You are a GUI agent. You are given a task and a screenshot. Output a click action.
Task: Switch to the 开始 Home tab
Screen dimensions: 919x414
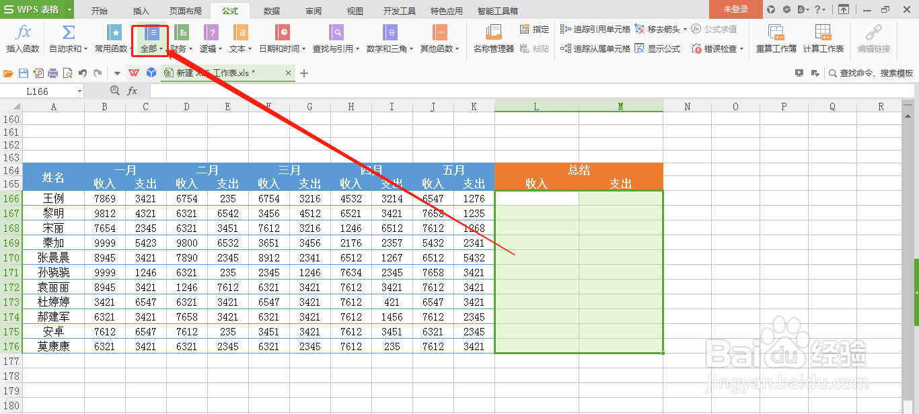[99, 11]
